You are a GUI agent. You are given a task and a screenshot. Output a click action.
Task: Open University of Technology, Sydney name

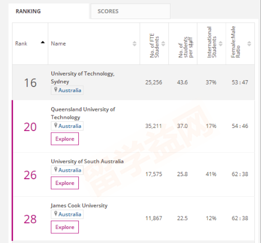(83, 78)
